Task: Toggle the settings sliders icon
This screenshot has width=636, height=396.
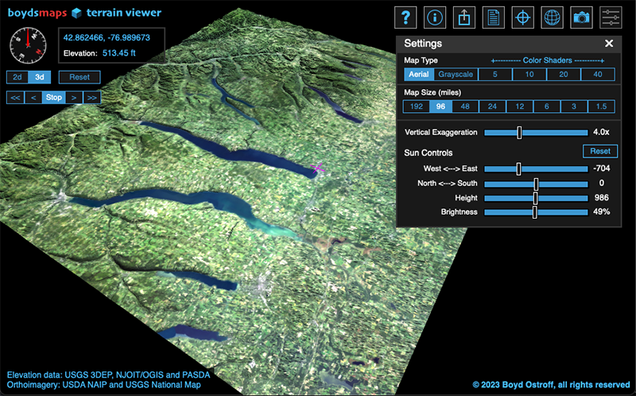Action: [x=611, y=17]
